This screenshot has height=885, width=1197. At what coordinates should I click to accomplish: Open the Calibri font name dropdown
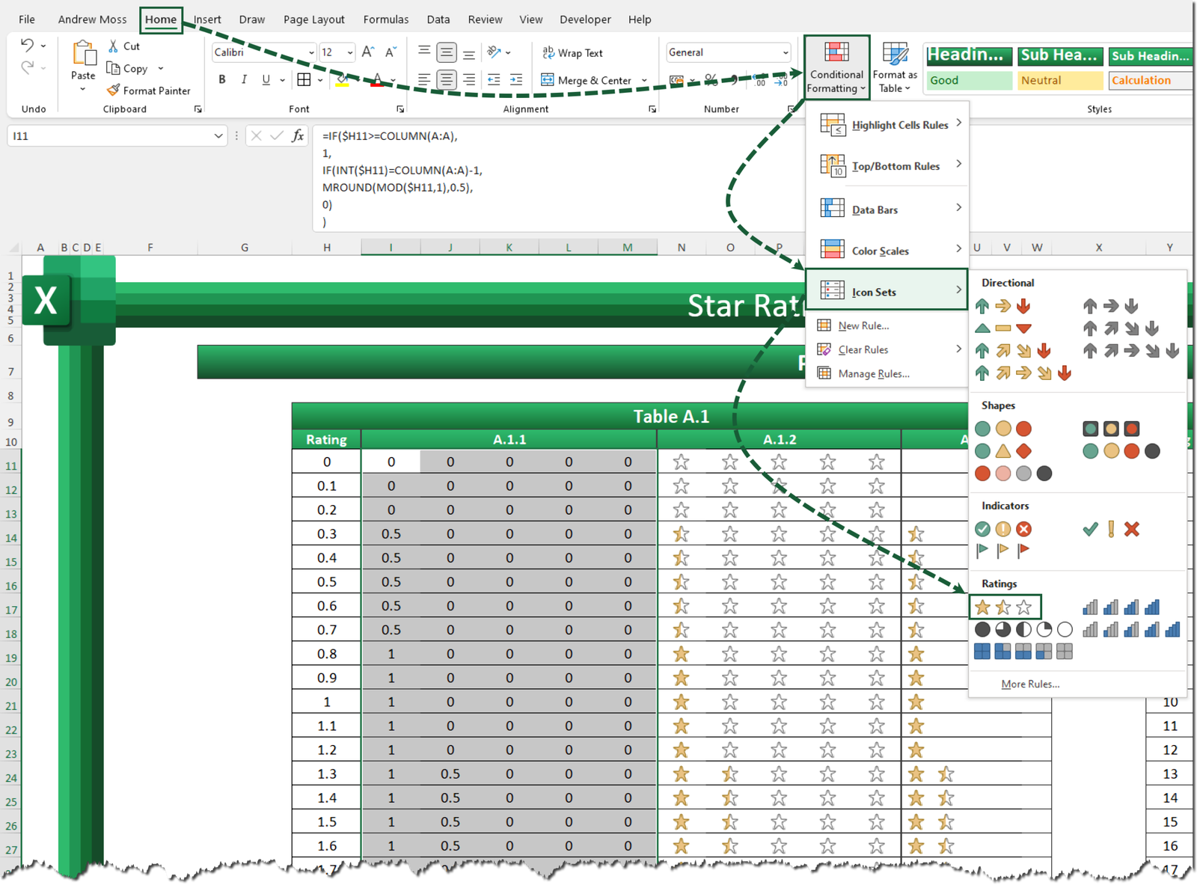coord(311,52)
